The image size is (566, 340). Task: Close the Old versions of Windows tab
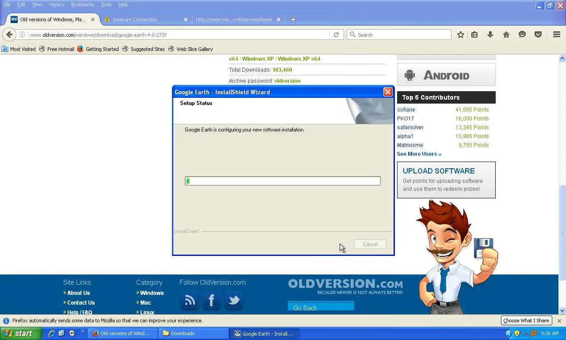[93, 19]
